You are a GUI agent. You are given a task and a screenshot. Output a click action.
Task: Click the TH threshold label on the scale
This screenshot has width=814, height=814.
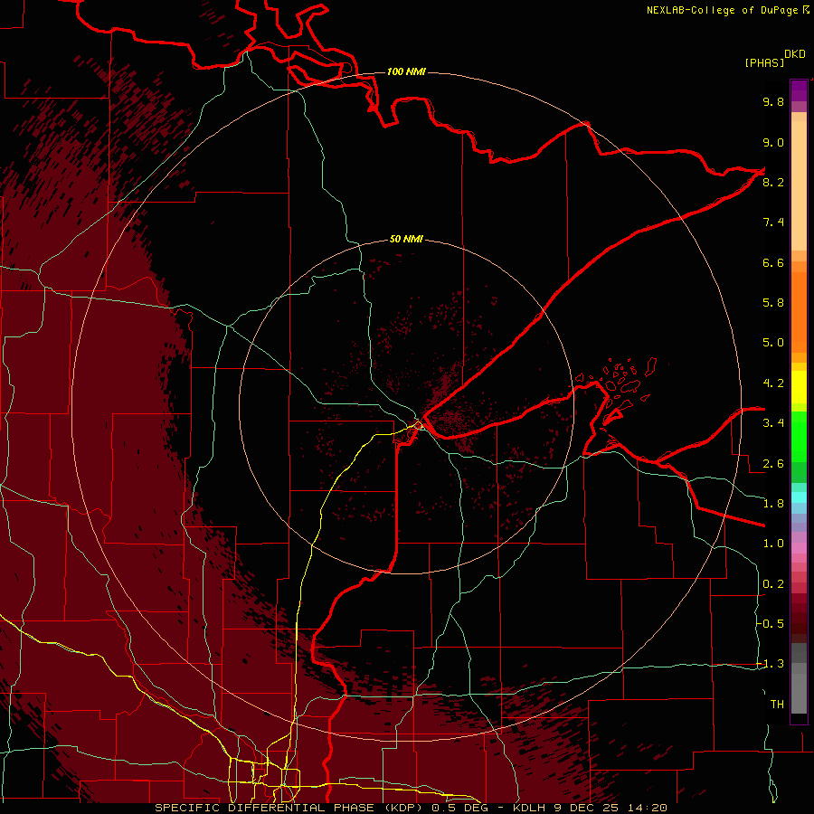[777, 705]
